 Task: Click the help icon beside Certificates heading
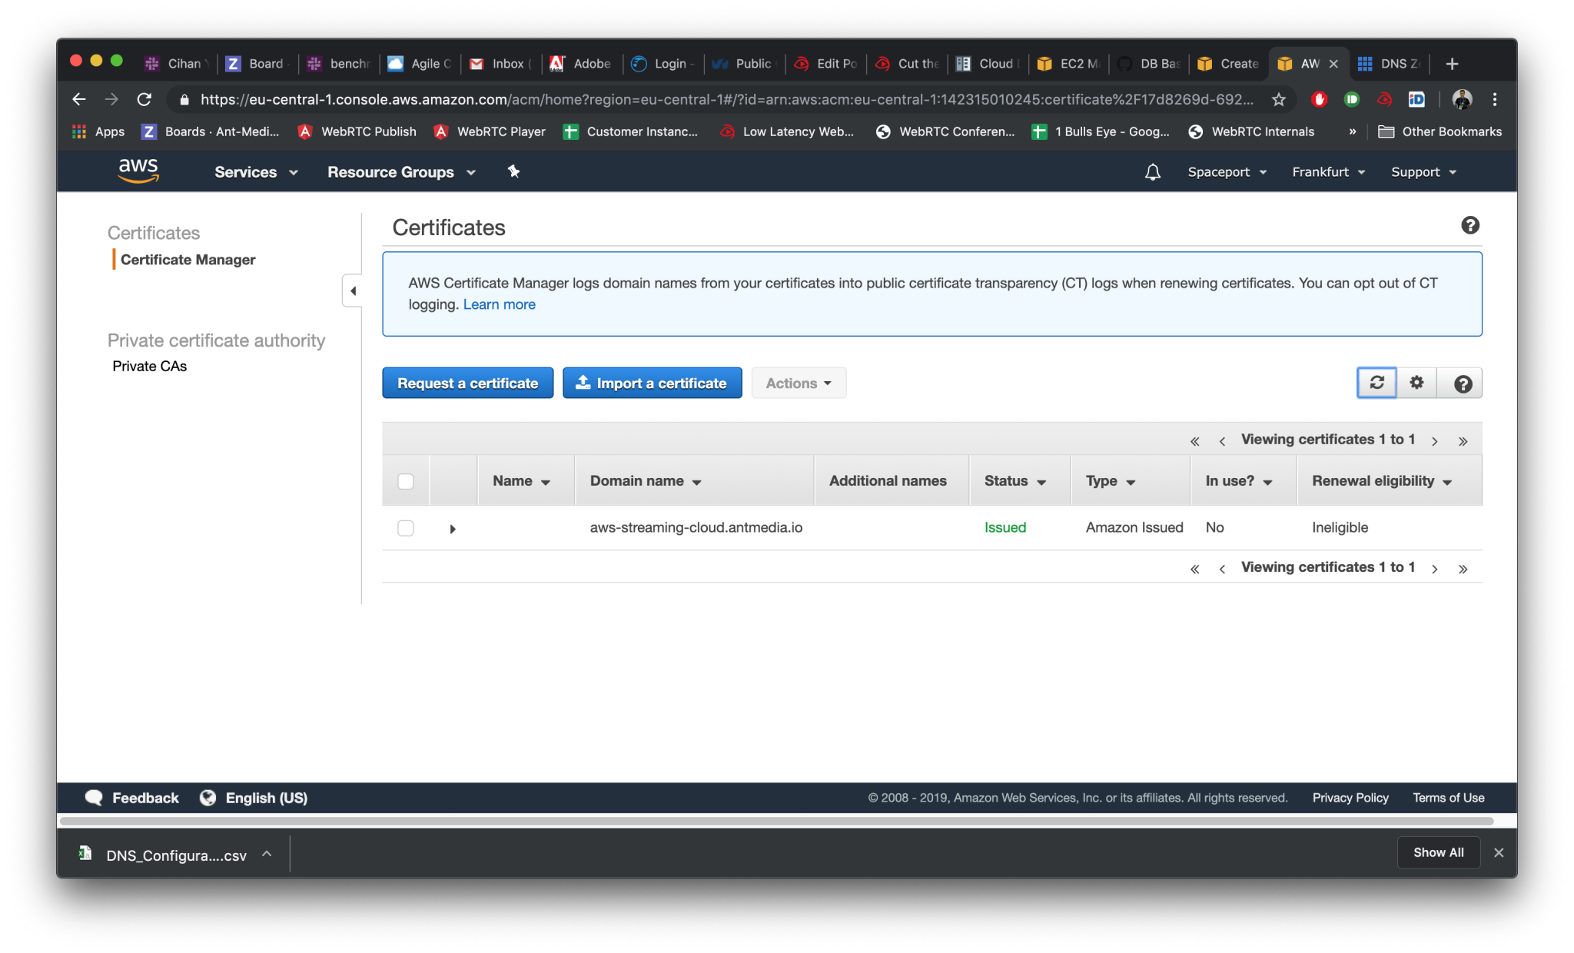[x=1469, y=225]
